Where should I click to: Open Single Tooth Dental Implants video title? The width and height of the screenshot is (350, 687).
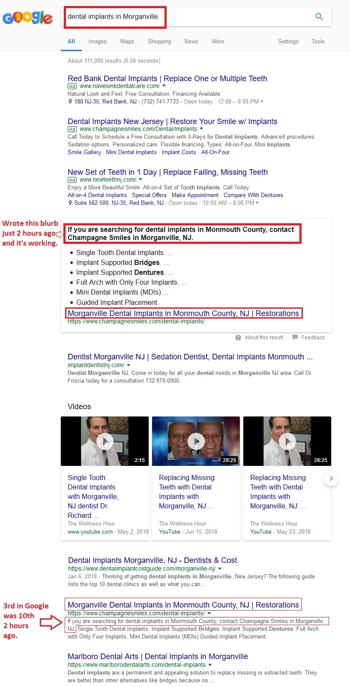coord(93,496)
